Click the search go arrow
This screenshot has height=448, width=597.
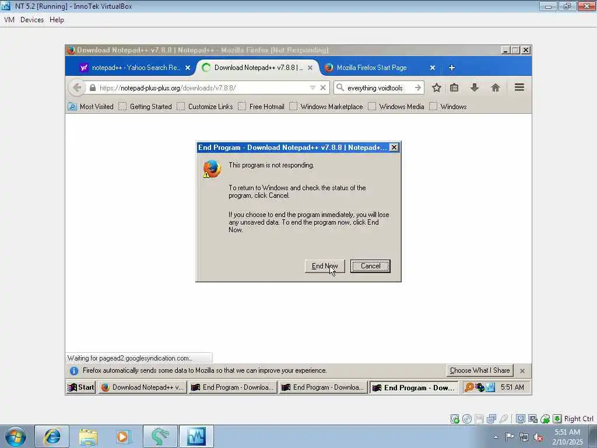418,87
